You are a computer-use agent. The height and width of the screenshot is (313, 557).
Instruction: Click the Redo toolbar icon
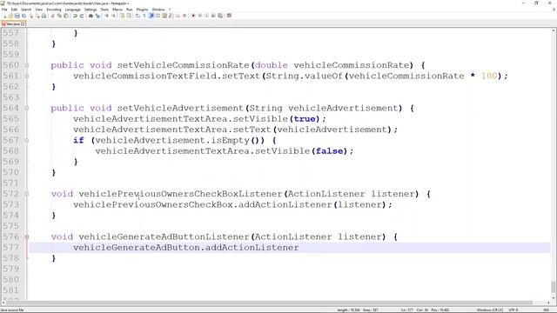pyautogui.click(x=82, y=16)
